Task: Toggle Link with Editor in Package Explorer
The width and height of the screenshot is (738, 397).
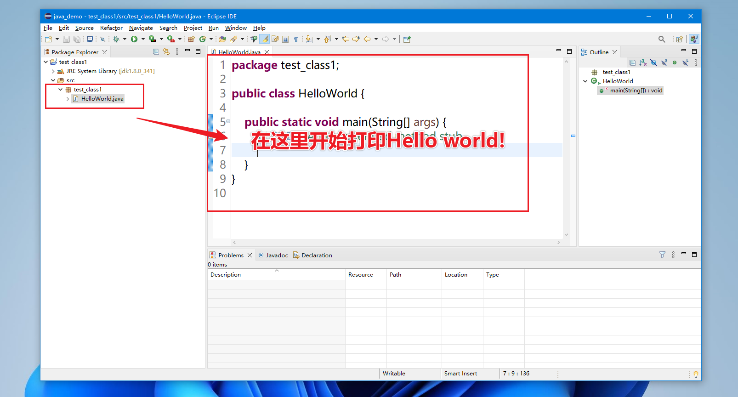Action: tap(166, 52)
